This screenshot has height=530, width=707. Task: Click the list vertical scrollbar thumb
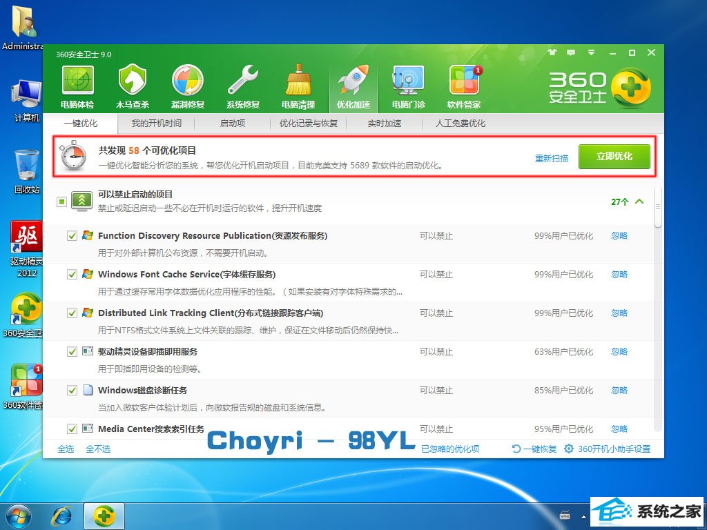658,207
